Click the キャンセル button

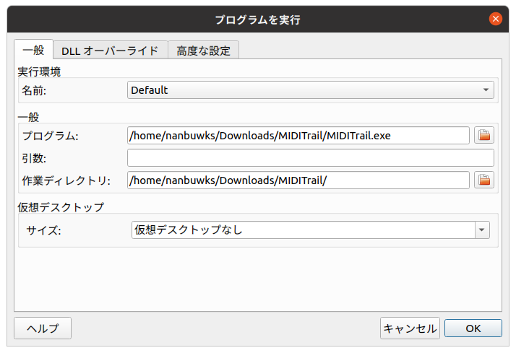[410, 328]
